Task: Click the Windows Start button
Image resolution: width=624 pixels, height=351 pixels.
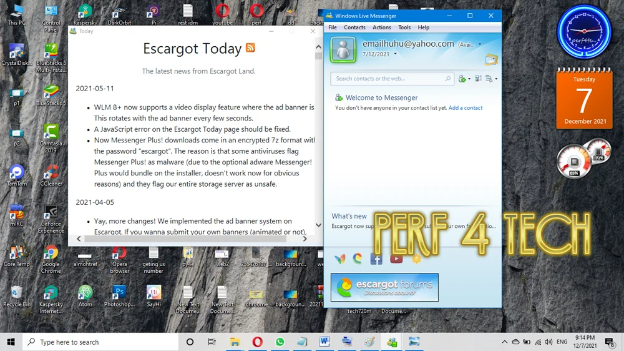Action: (x=11, y=342)
